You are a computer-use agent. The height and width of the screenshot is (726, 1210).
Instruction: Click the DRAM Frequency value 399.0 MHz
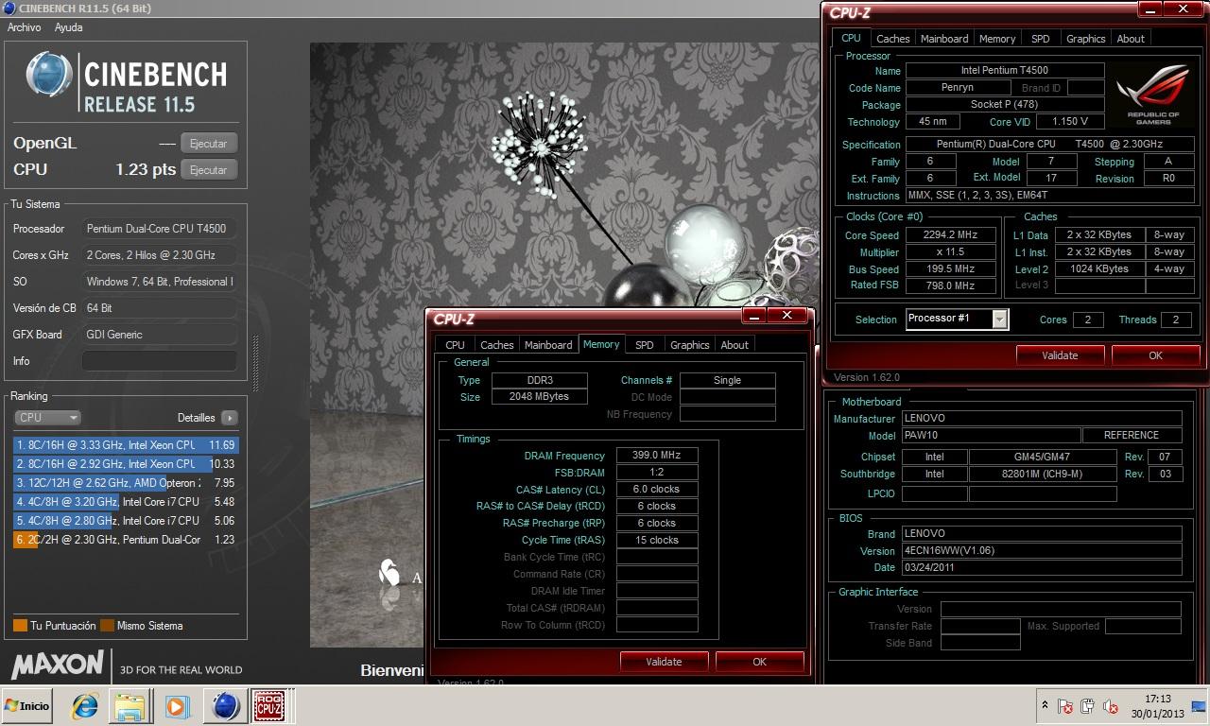click(x=657, y=456)
